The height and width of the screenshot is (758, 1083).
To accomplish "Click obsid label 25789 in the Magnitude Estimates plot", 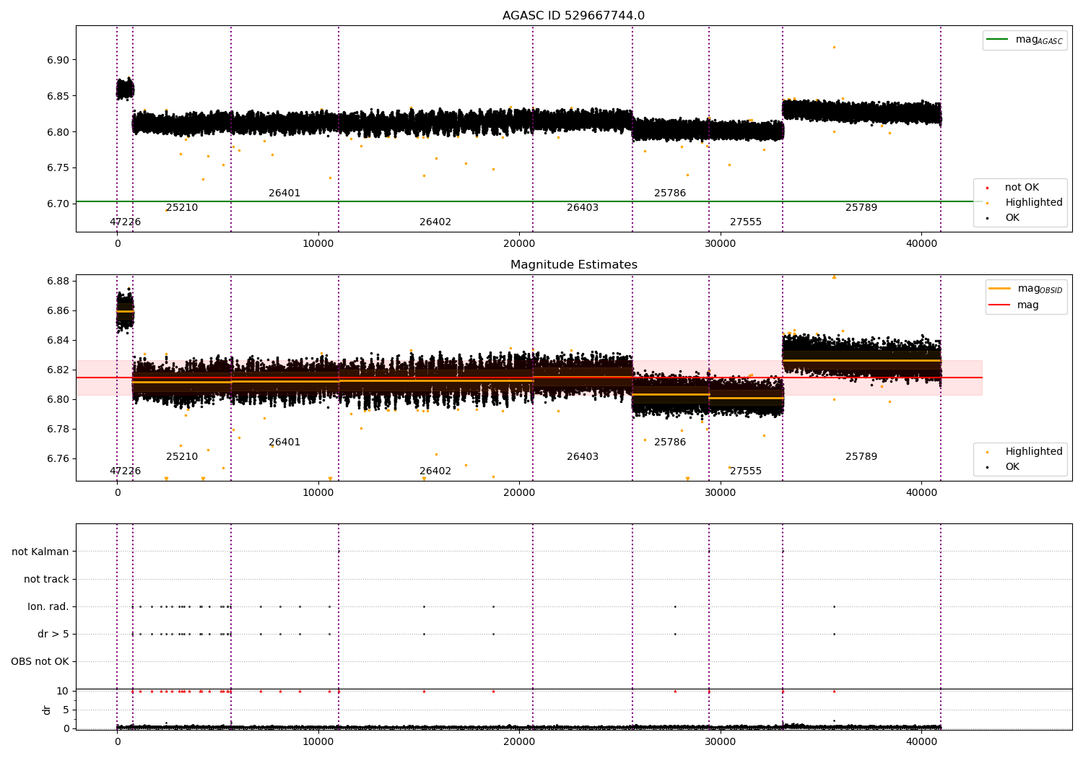I will point(861,456).
